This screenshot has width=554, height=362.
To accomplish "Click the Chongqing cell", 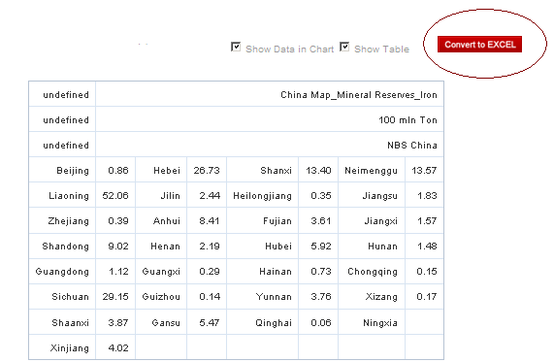I will tap(372, 271).
